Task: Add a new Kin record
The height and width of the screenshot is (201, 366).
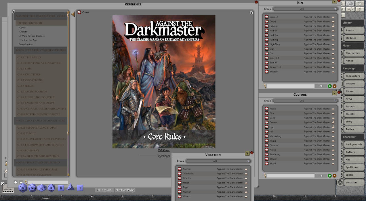Action: point(330,86)
